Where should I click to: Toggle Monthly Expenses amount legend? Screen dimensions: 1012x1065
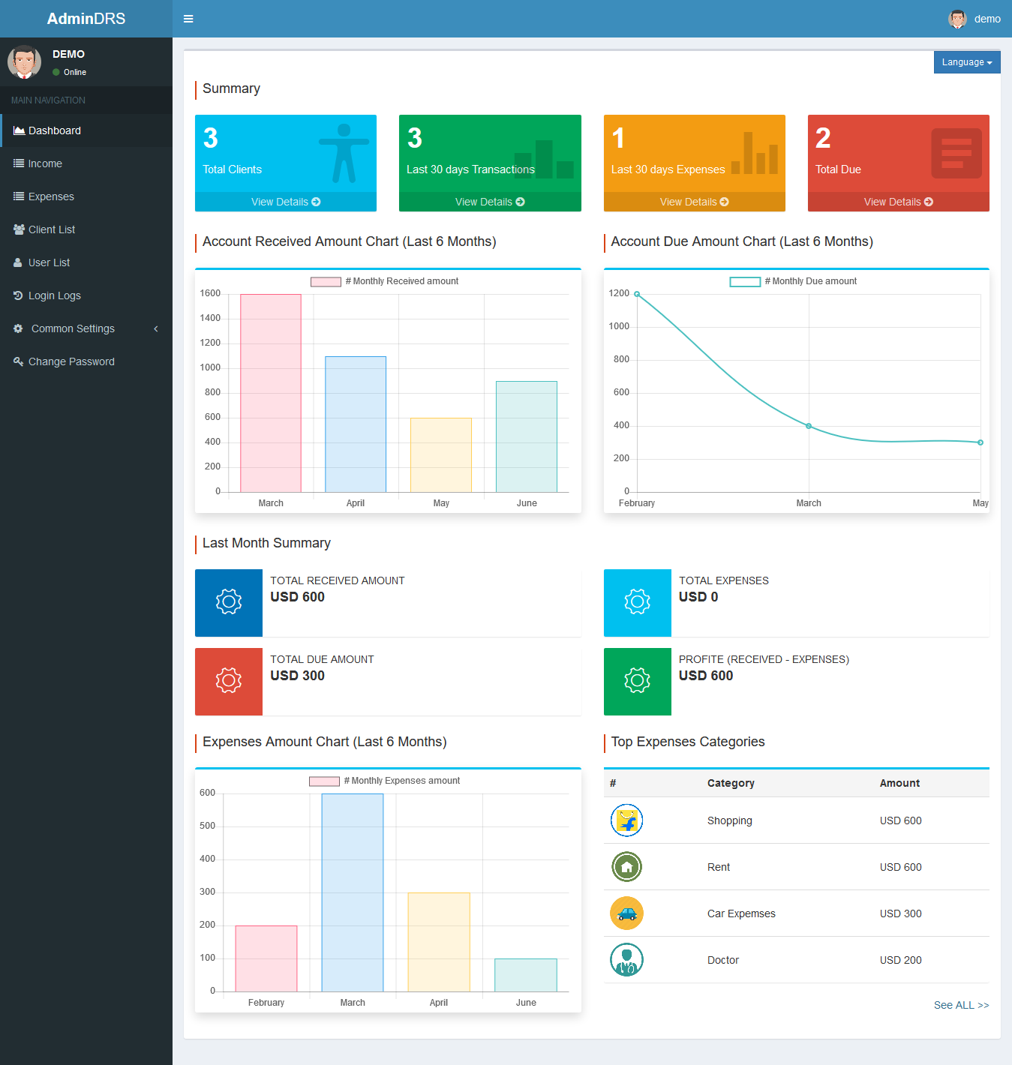coord(385,781)
